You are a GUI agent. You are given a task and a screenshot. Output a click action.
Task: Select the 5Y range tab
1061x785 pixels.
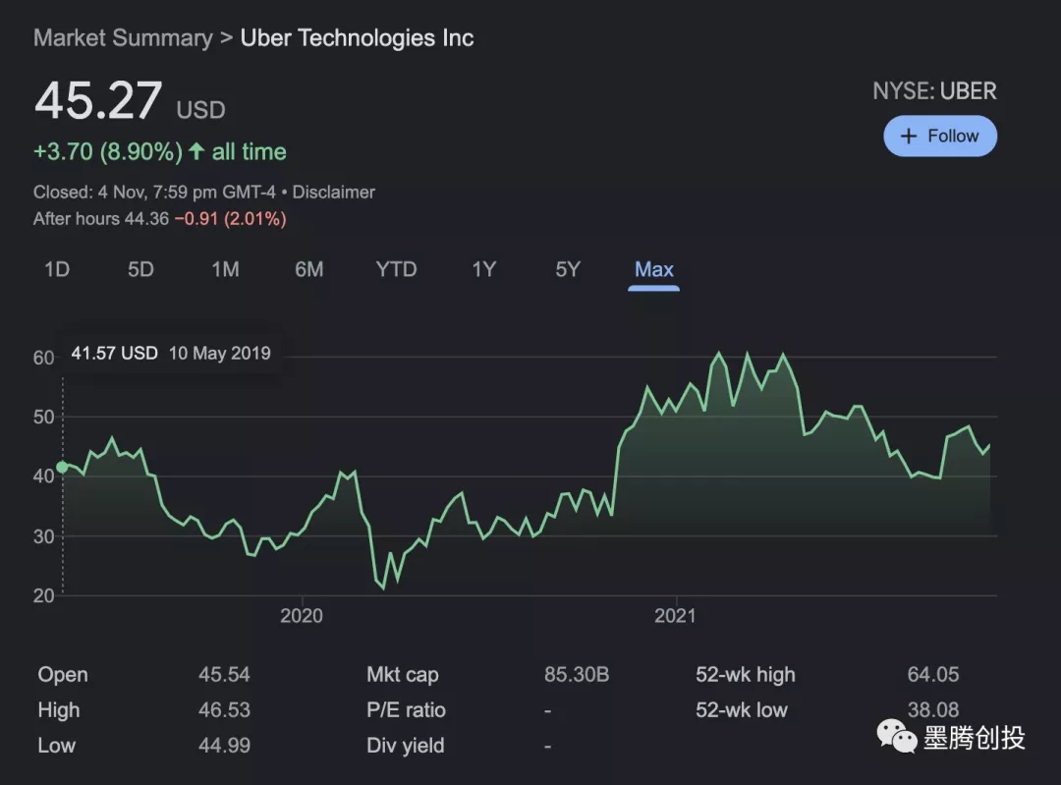pyautogui.click(x=568, y=269)
